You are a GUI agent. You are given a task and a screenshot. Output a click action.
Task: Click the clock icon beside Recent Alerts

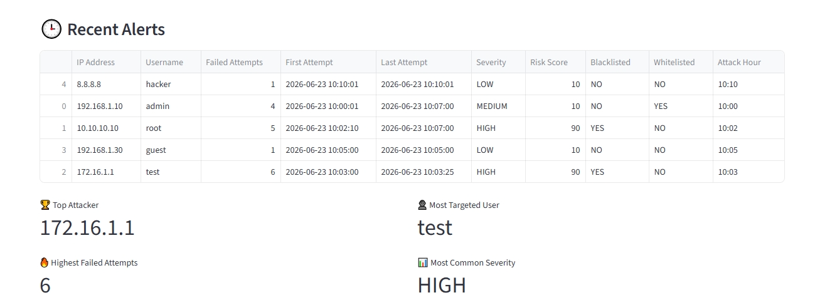point(51,29)
